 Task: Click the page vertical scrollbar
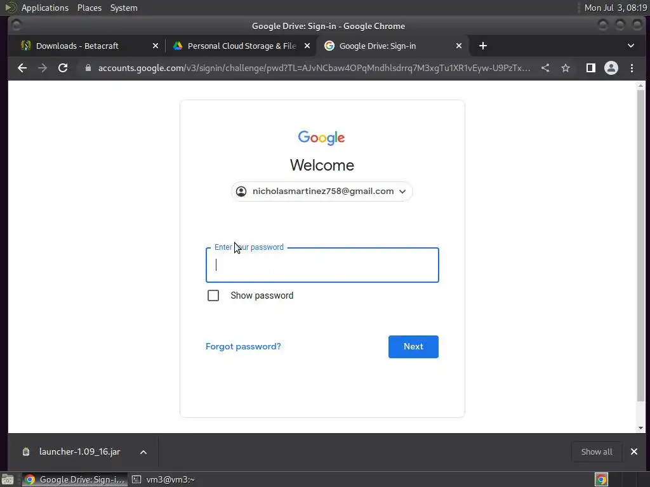pos(641,245)
